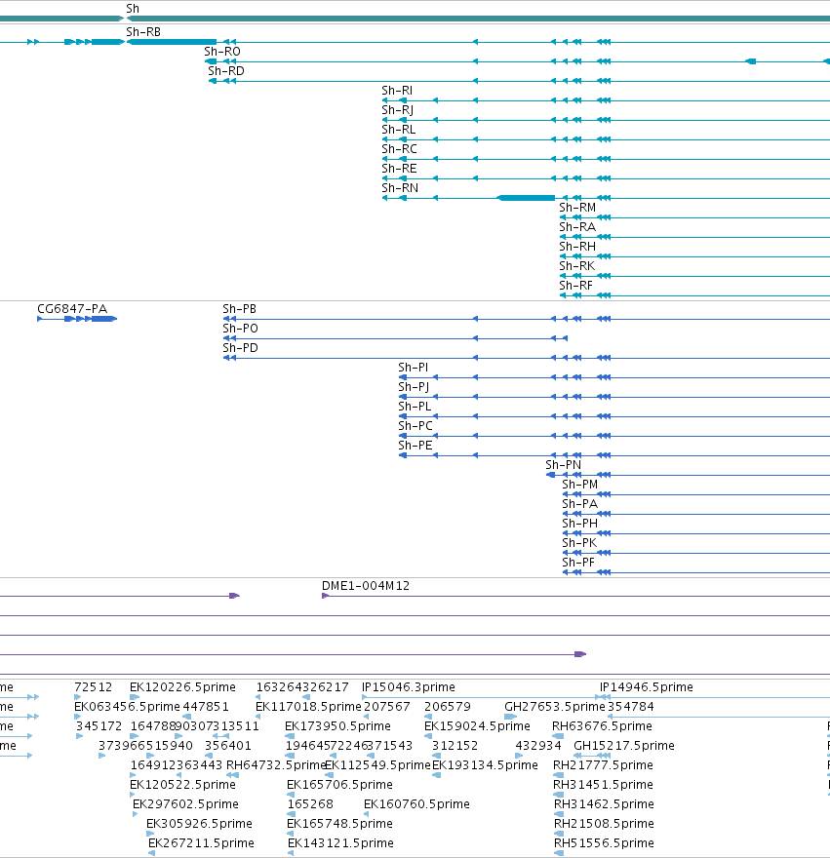Screen dimensions: 830x858
Task: Select the 345172 EST label
Action: [x=99, y=726]
